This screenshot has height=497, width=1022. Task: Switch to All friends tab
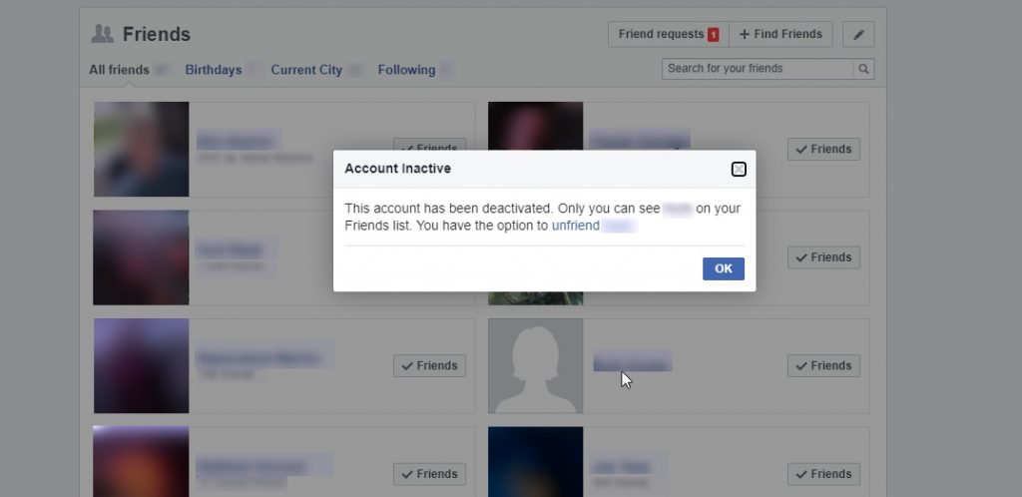tap(120, 70)
